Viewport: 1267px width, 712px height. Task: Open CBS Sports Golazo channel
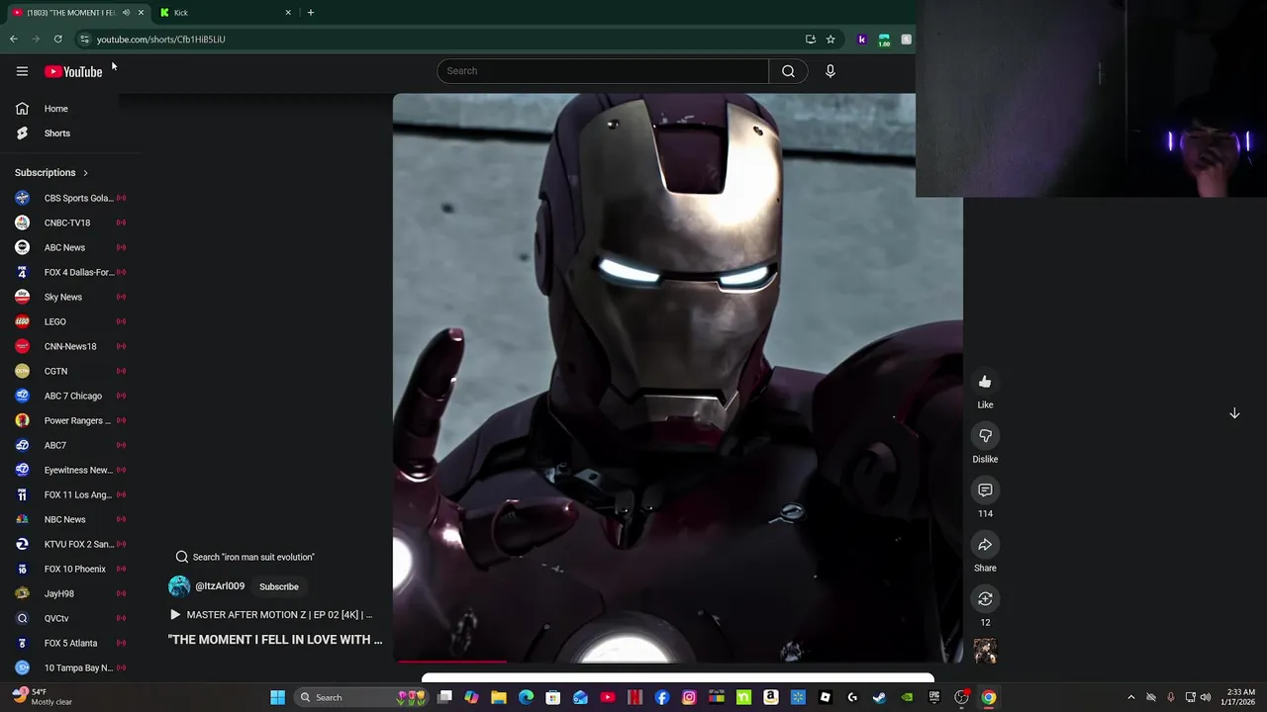click(69, 198)
